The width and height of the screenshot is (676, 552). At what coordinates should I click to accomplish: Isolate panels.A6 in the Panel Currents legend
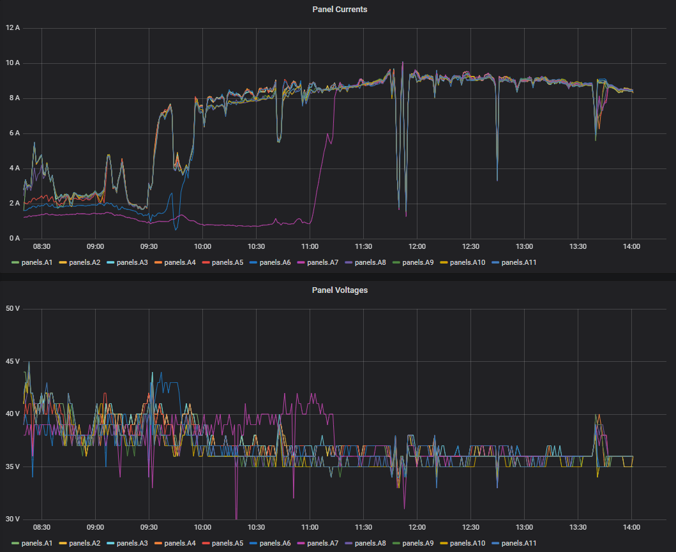point(276,262)
